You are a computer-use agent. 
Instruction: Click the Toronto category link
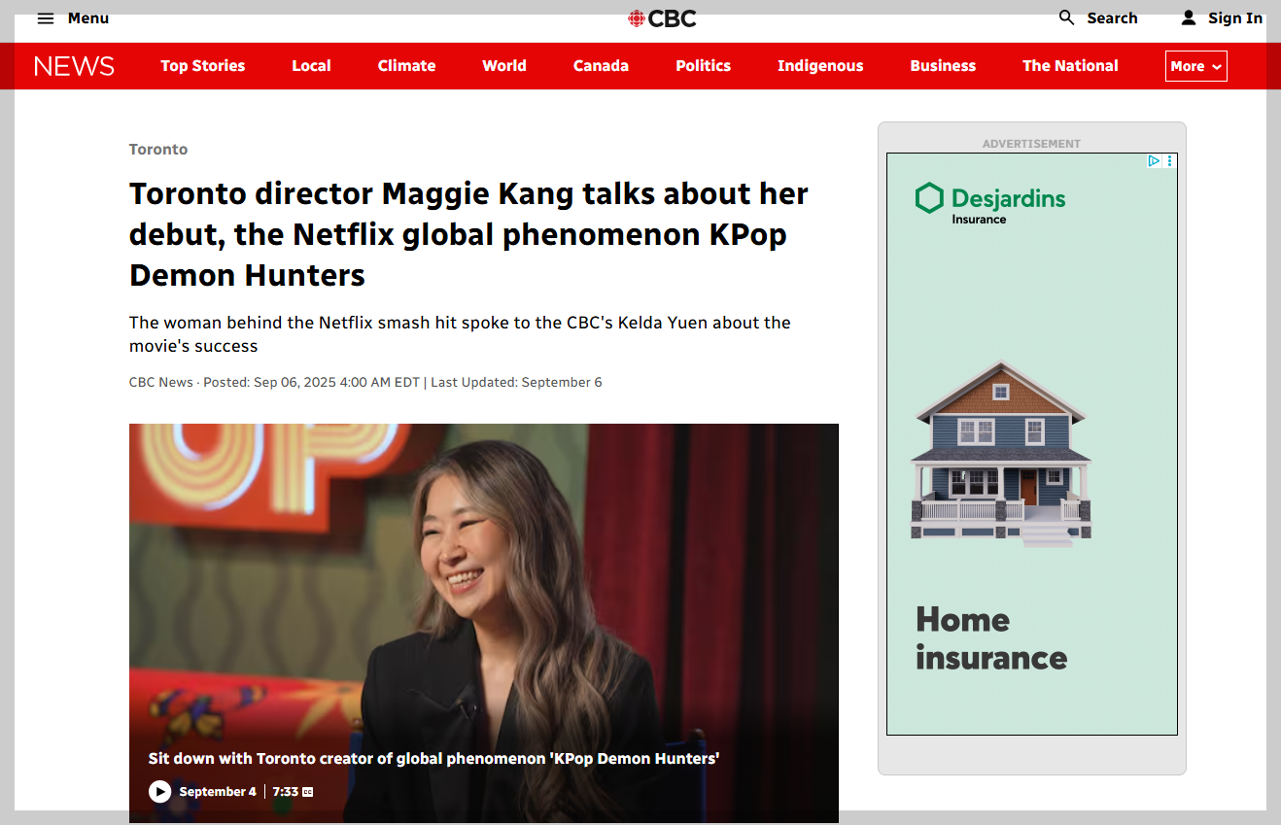pyautogui.click(x=158, y=150)
